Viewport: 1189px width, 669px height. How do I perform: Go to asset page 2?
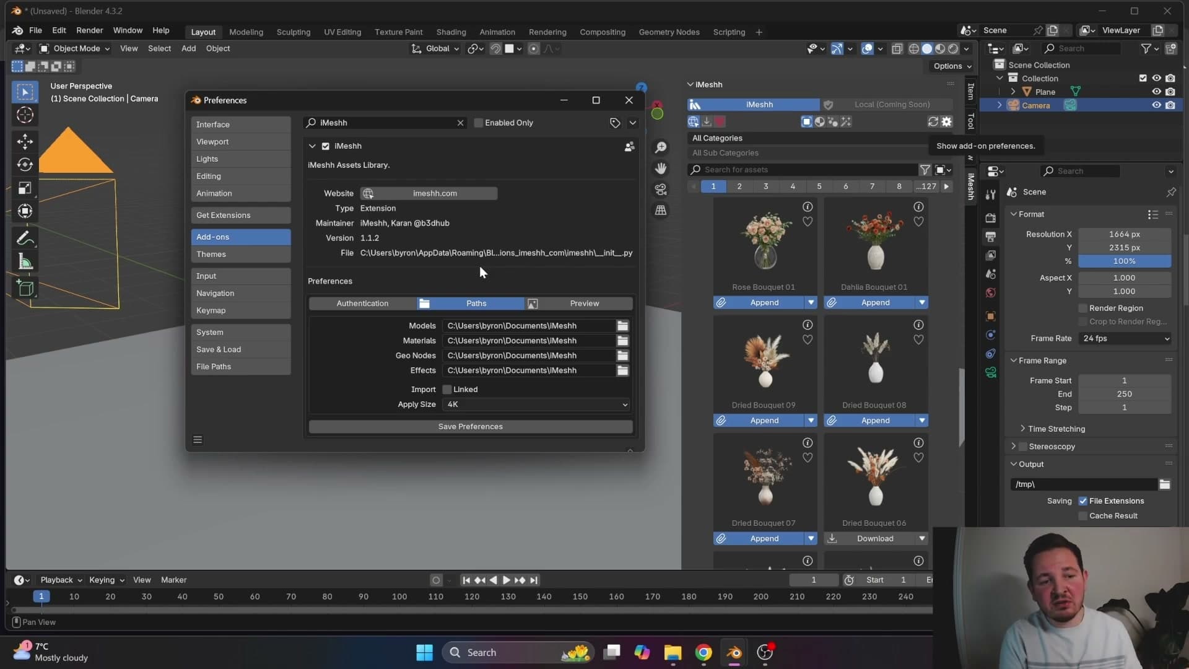(739, 186)
